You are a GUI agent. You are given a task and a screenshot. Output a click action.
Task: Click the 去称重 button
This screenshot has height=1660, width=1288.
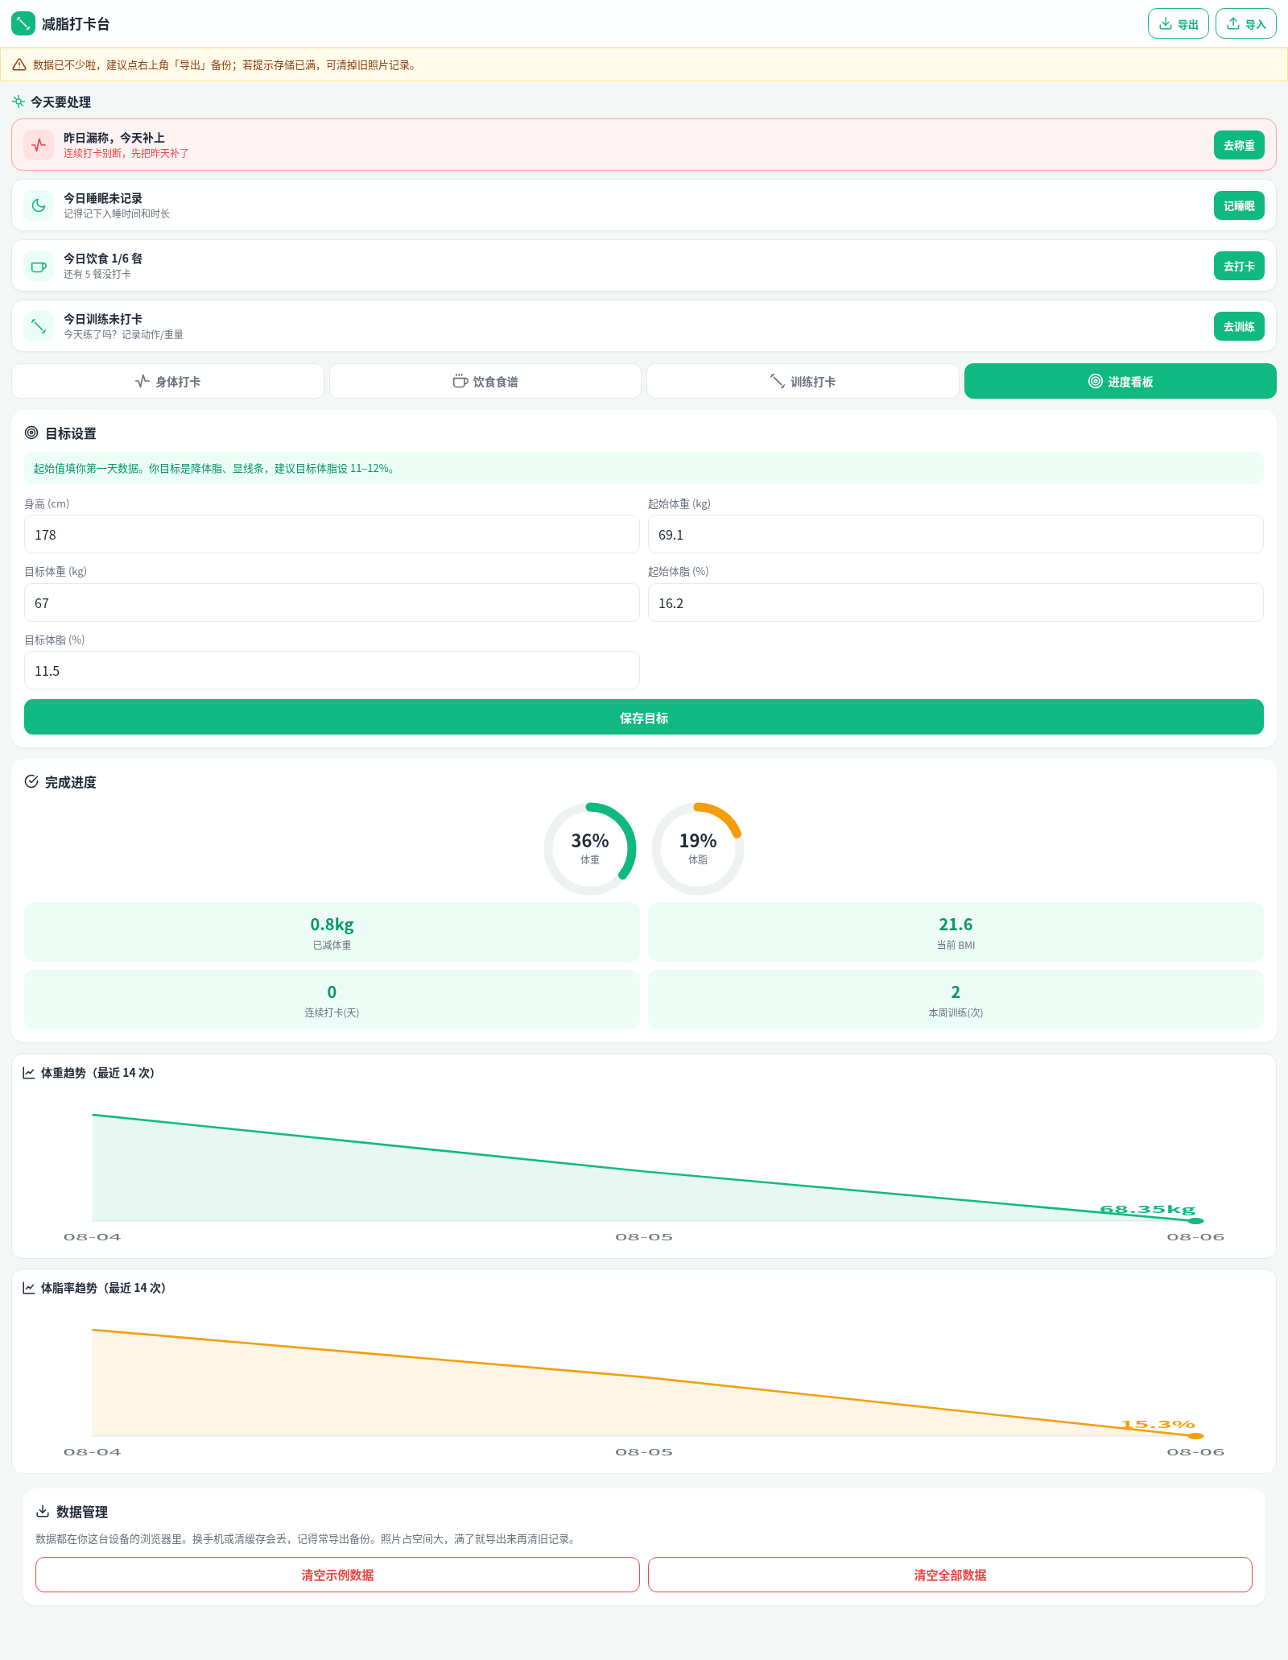[1239, 145]
